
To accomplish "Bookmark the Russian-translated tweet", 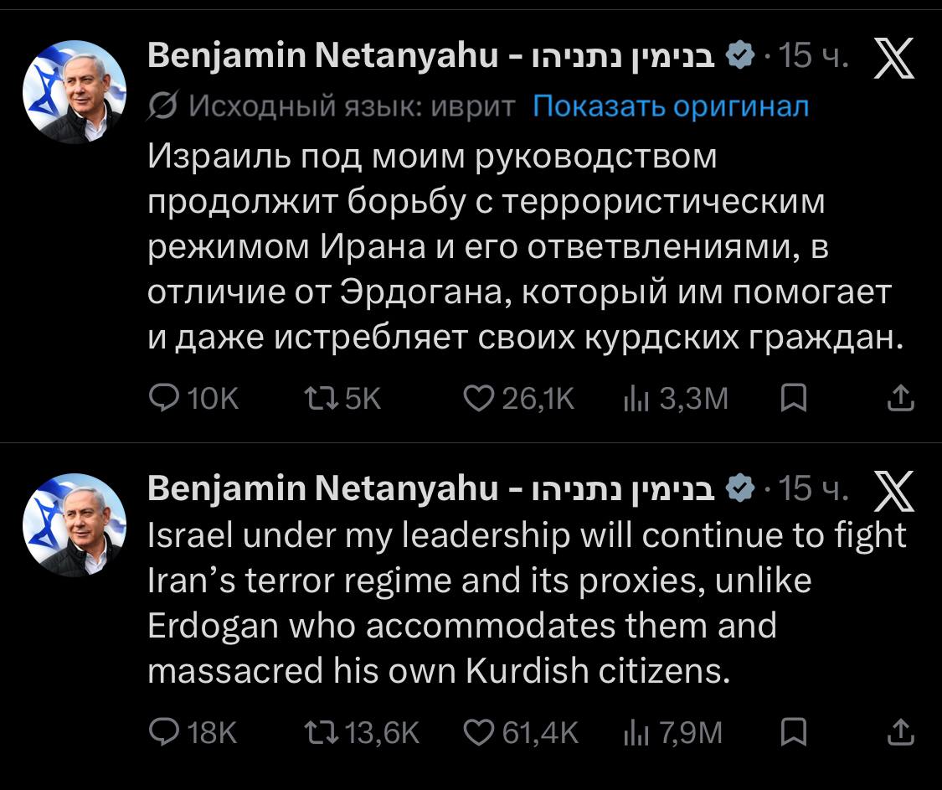I will pos(792,399).
